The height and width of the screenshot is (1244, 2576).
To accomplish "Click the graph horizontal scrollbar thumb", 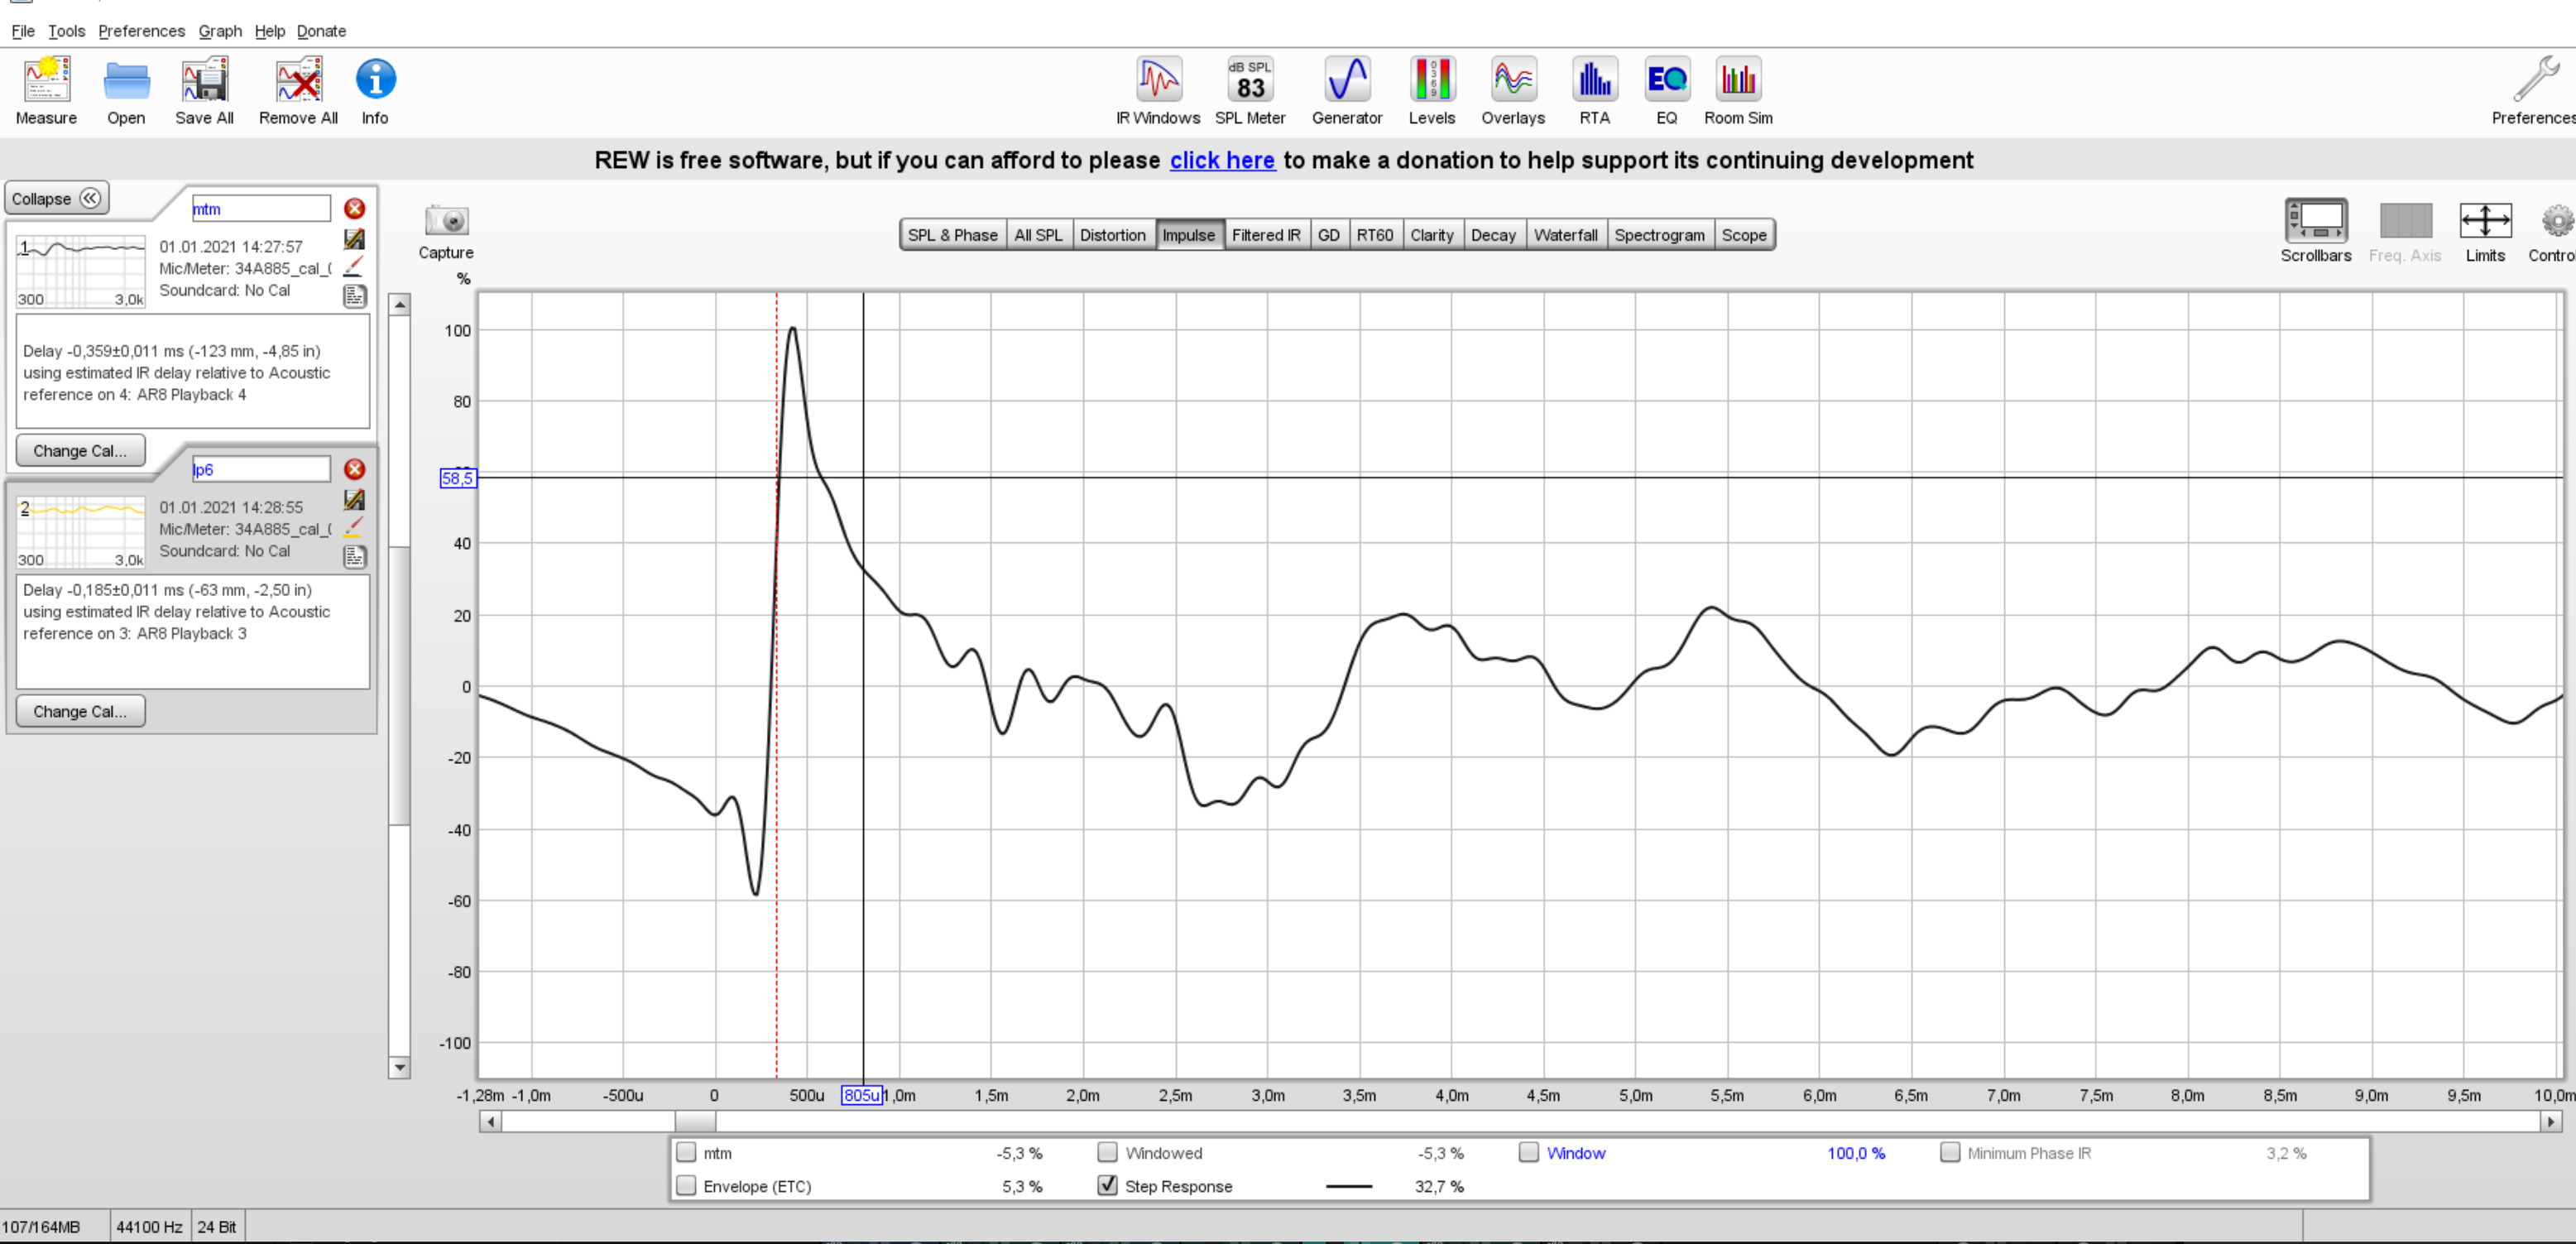I will (694, 1121).
